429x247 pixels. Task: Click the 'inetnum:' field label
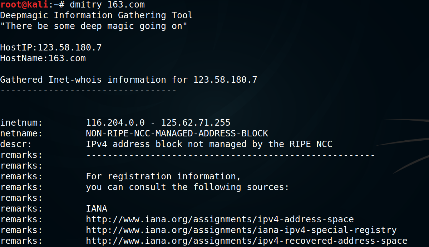tap(21, 123)
